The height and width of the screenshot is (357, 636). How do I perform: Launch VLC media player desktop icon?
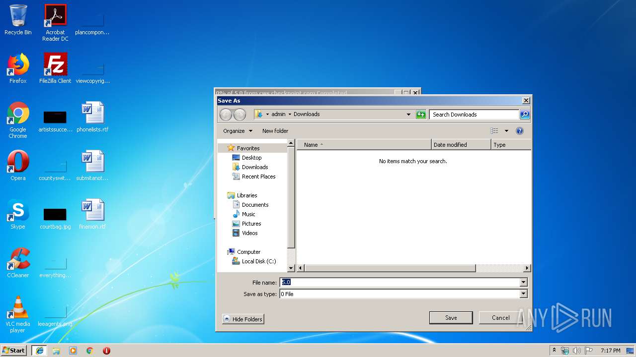[18, 314]
